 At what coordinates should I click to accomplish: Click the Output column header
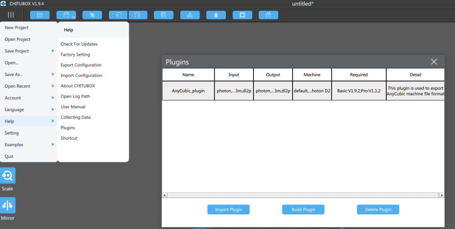273,75
